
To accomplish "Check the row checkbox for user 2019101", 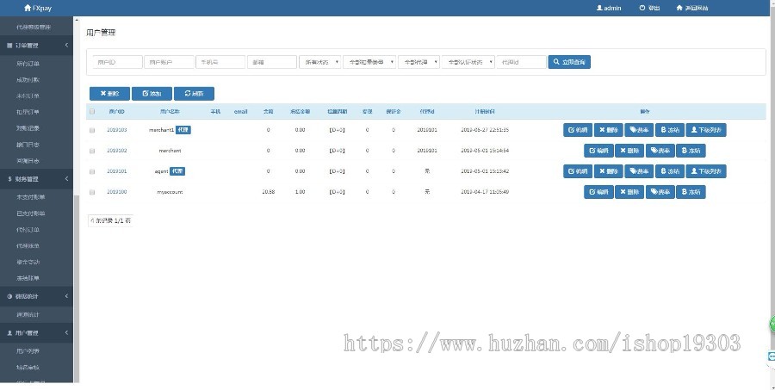I will coord(92,171).
